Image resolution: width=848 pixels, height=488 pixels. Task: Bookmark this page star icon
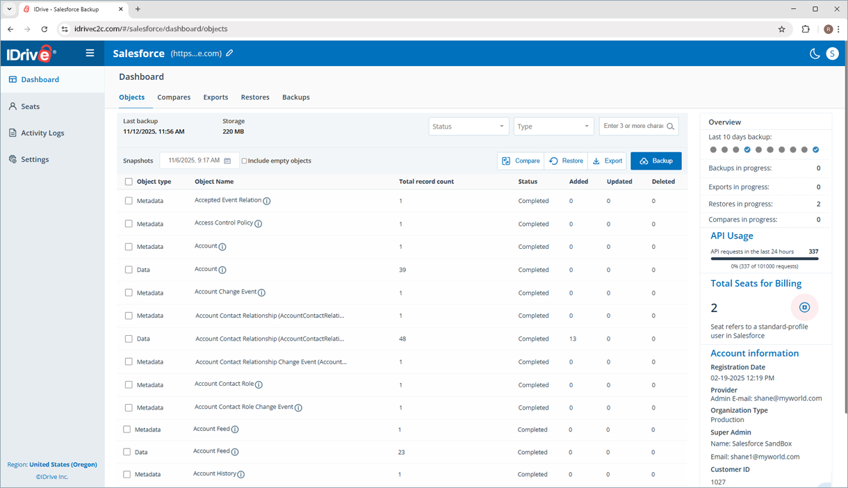[x=782, y=29]
